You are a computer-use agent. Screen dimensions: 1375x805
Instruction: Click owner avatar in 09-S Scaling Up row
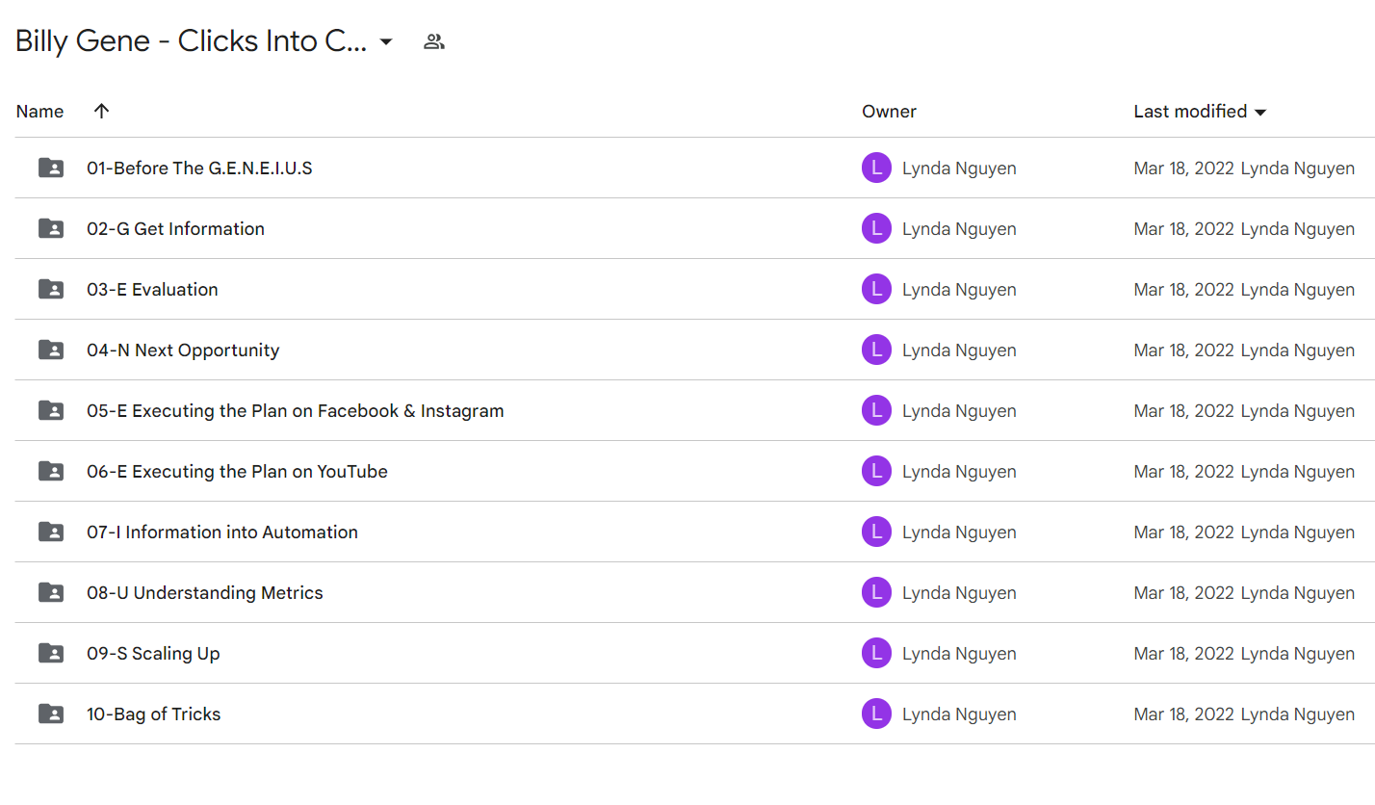pos(876,653)
